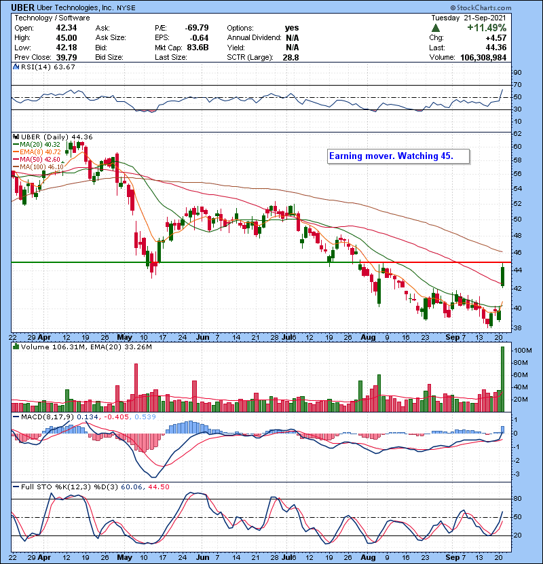543x564 pixels.
Task: Click the RSI(14) 63.67 reading
Action: 48,67
